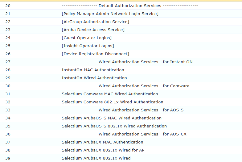Open Selectium ArubaOS-S 802.1x Wired Authentication

point(114,126)
